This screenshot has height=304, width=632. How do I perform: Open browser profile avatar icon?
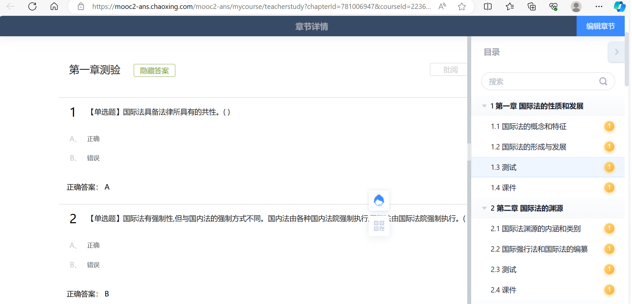pos(576,7)
